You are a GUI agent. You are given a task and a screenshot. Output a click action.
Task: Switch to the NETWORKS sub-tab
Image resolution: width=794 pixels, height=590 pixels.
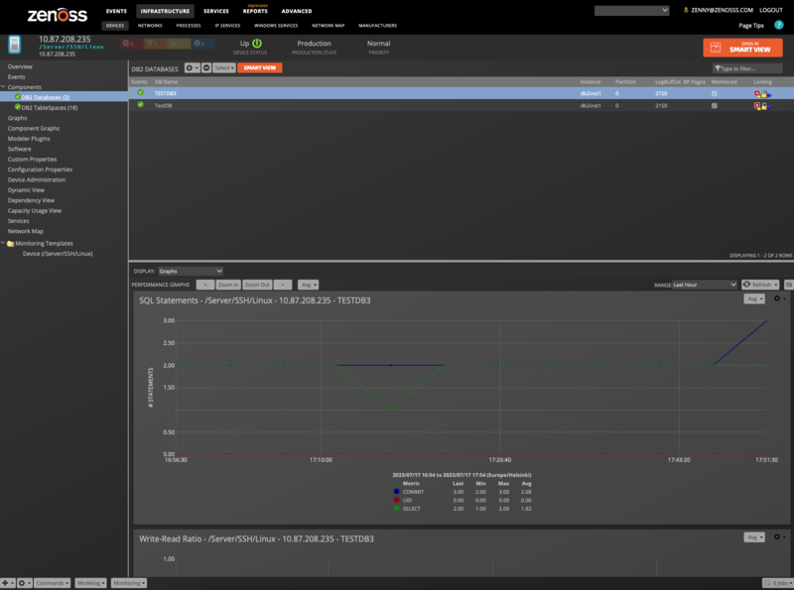click(x=150, y=26)
